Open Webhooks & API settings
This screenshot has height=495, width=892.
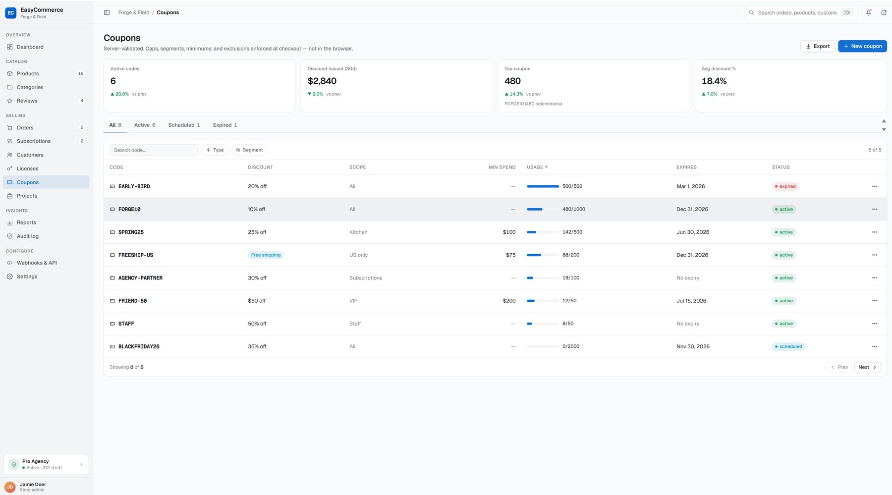pyautogui.click(x=46, y=263)
